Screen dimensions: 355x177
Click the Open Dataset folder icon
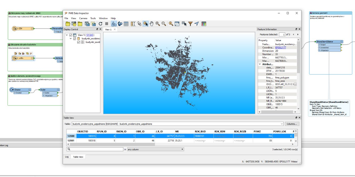pos(68,24)
